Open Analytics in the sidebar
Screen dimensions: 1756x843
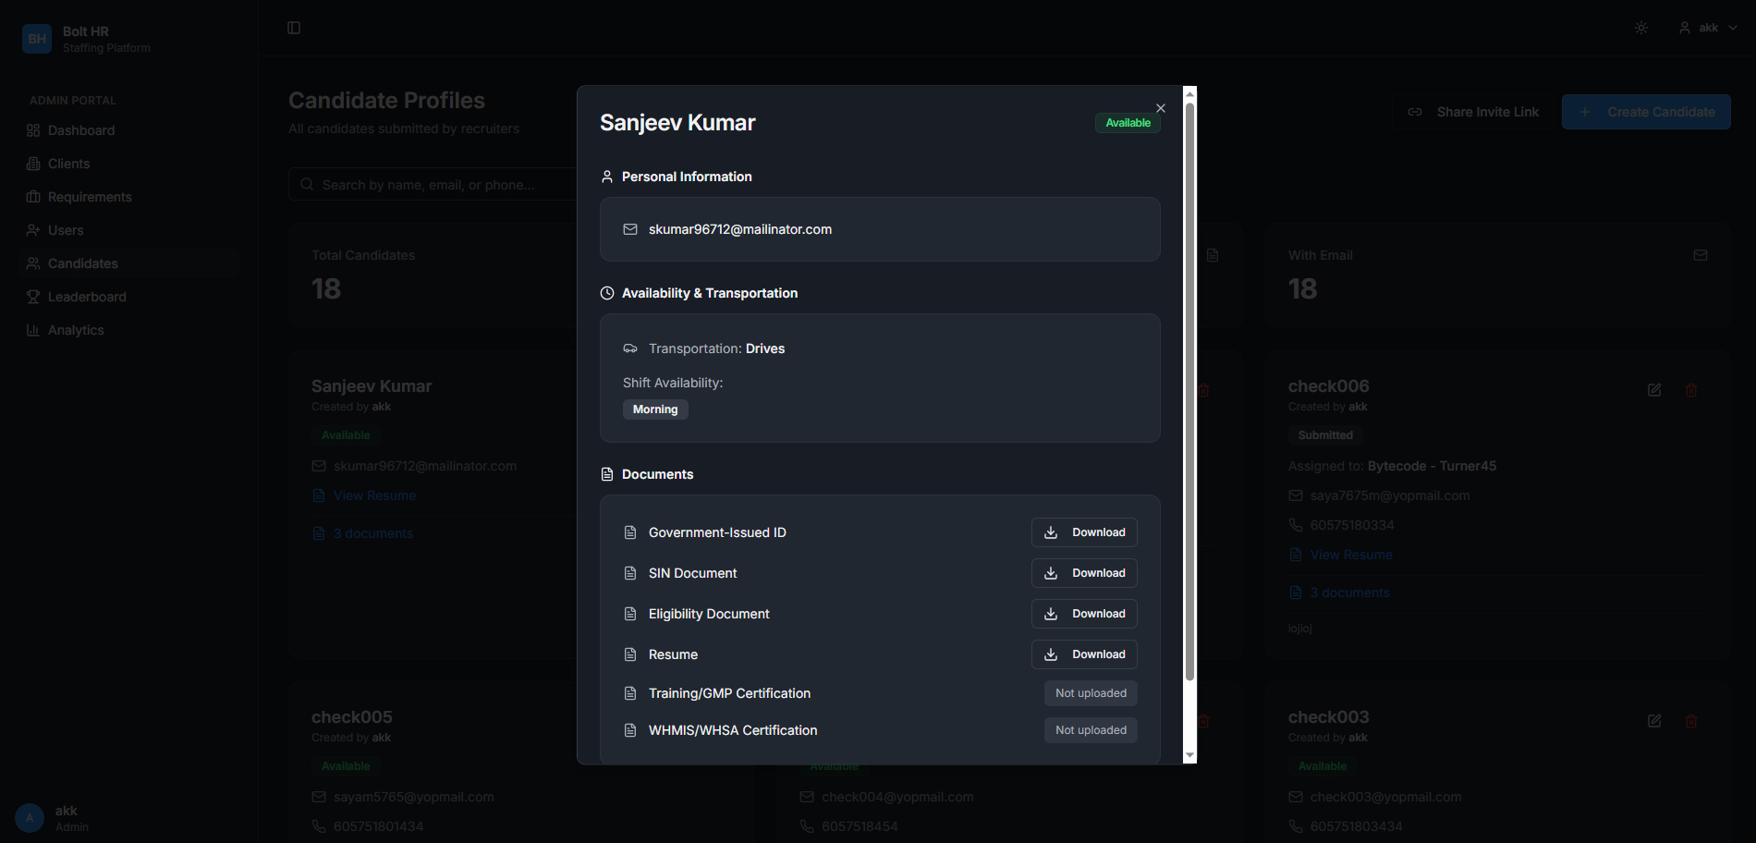coord(76,330)
